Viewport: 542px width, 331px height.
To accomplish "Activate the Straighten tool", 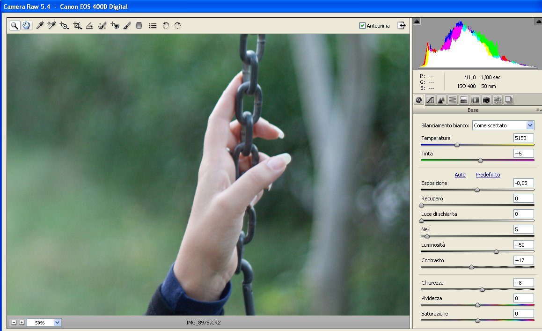I will point(89,26).
